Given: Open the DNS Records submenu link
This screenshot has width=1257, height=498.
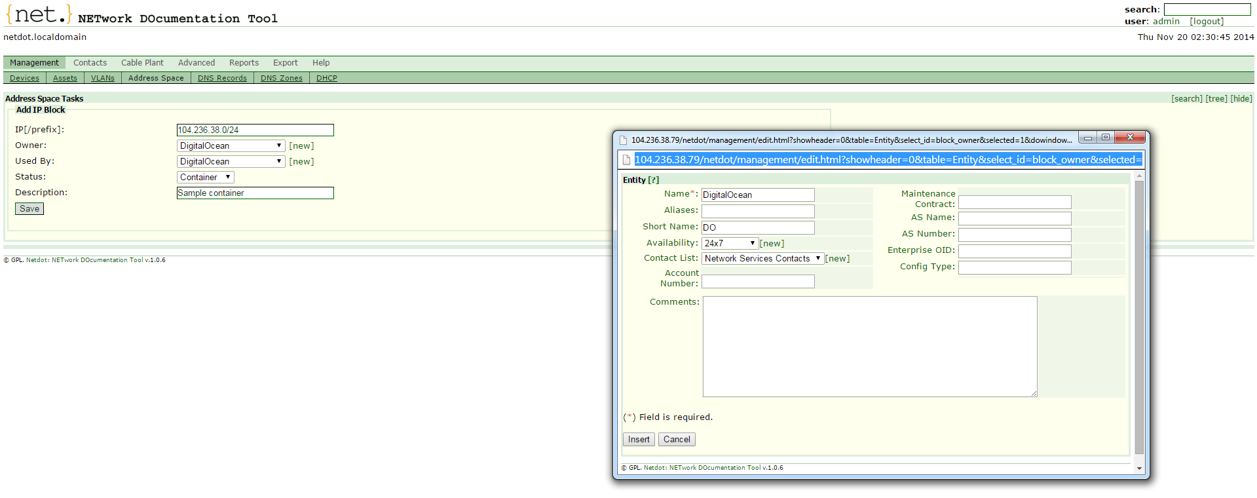Looking at the screenshot, I should pyautogui.click(x=222, y=78).
